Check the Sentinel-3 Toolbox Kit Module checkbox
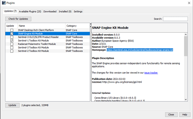The width and height of the screenshot is (193, 119). point(12,47)
